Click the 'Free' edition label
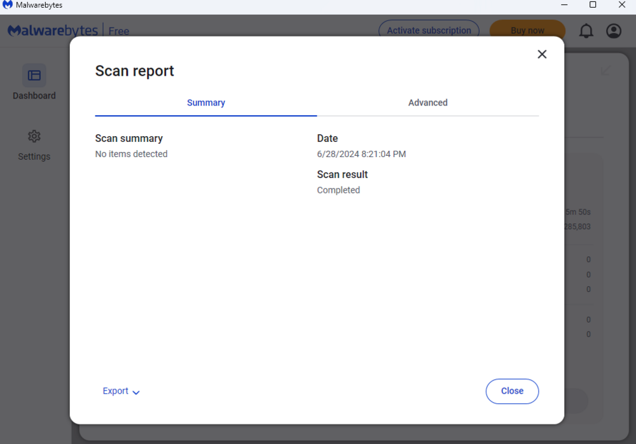636x444 pixels. click(119, 31)
